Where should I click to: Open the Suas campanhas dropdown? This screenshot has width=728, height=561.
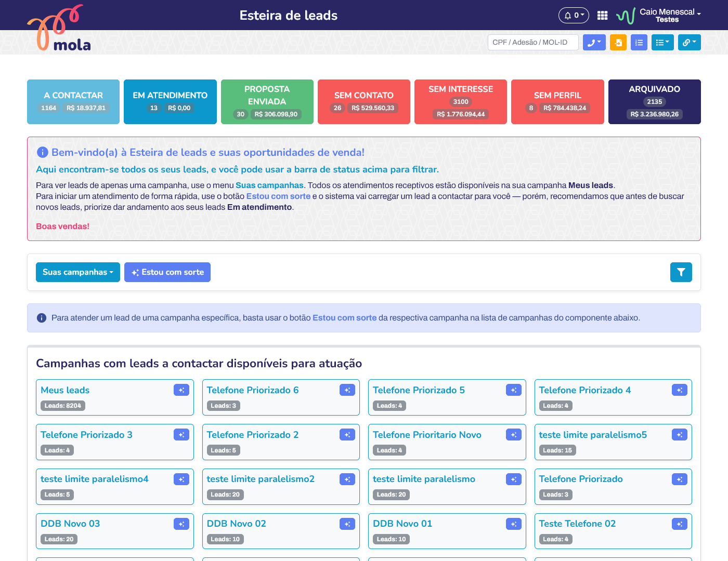point(78,272)
